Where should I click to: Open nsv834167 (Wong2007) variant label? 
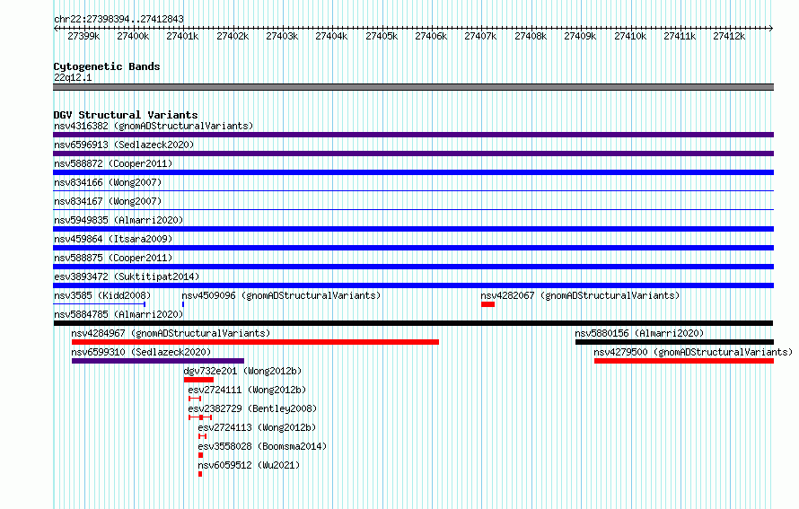108,201
